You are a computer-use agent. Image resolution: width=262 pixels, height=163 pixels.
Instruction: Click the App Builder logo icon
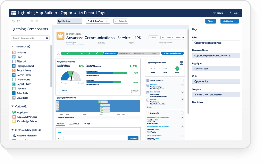click(x=14, y=13)
